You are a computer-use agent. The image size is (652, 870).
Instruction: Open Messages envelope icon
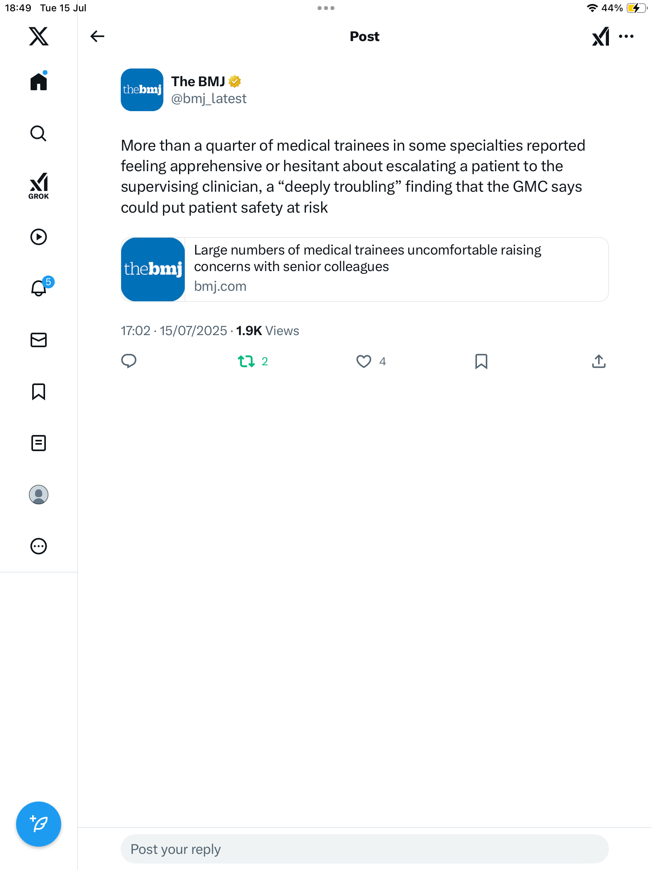tap(39, 340)
